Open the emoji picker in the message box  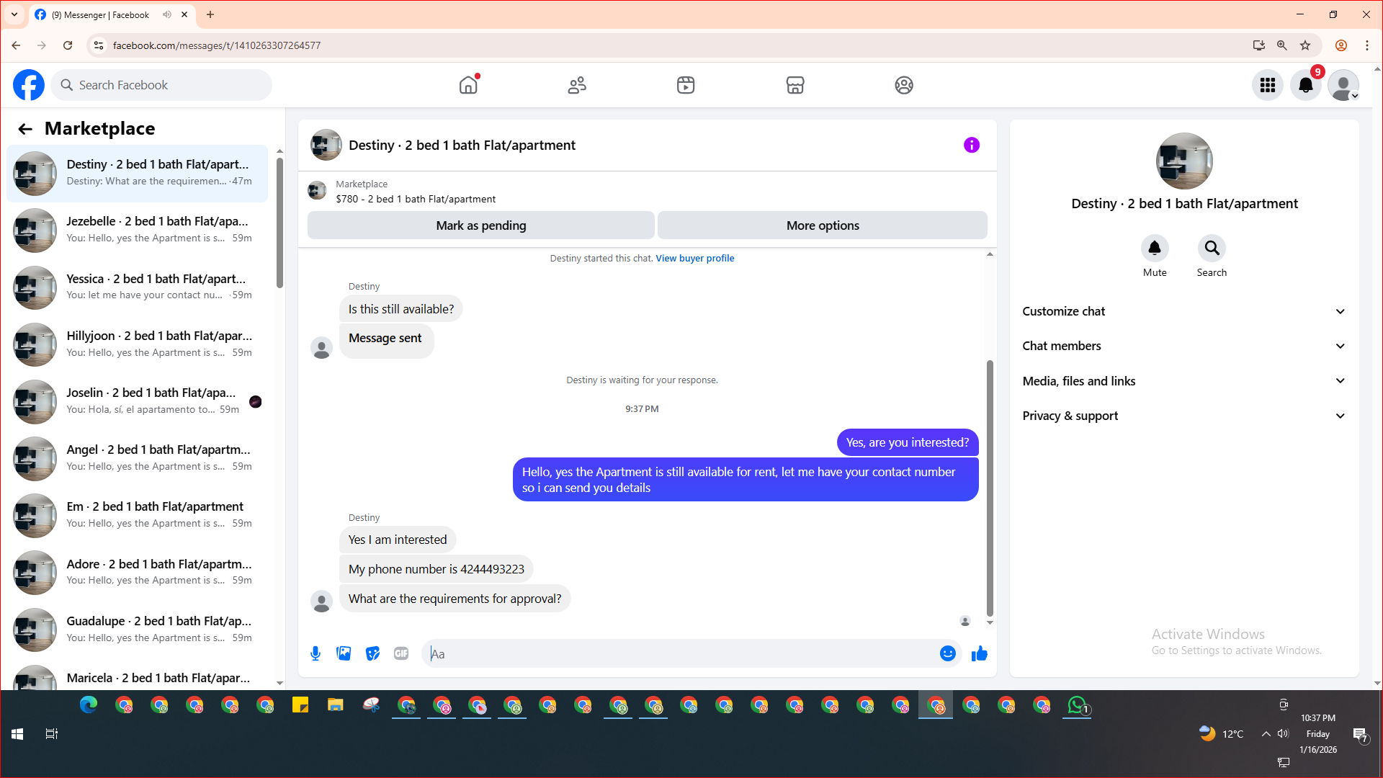948,653
